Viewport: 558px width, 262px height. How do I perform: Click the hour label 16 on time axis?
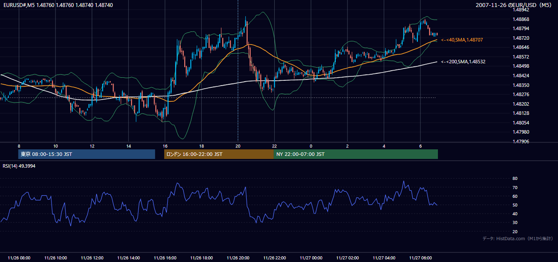(165, 146)
